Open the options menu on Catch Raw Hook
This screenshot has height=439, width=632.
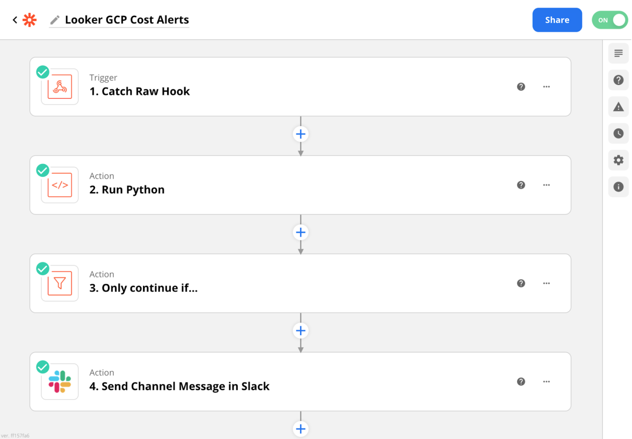click(546, 86)
